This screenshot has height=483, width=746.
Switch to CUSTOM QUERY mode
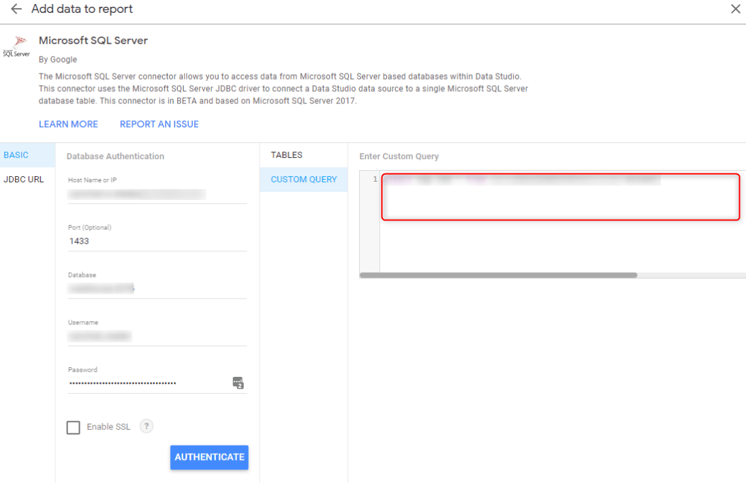coord(303,179)
